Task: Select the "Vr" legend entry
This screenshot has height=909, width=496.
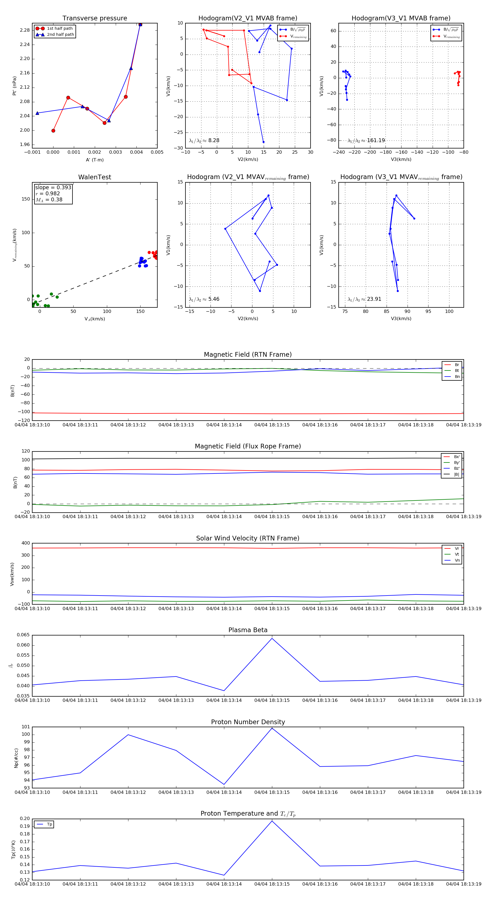Action: [452, 549]
